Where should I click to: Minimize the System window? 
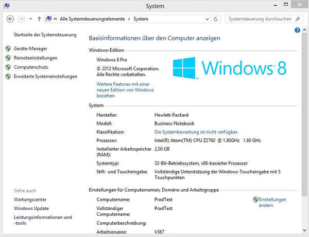click(276, 5)
